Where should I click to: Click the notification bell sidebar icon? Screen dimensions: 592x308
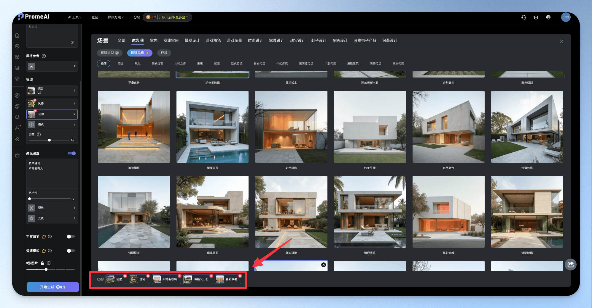[x=17, y=117]
